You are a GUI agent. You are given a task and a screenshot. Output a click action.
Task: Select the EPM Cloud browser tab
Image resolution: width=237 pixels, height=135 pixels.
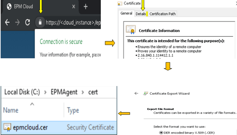coord(40,7)
